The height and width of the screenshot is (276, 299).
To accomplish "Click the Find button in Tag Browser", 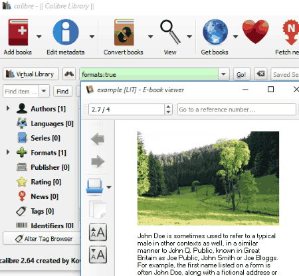I will click(62, 92).
